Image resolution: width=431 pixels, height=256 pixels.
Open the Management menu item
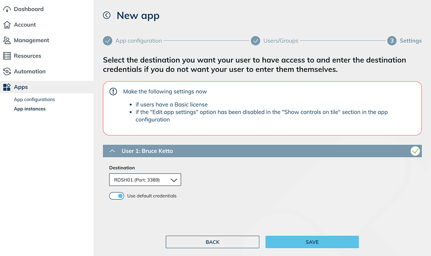click(x=31, y=40)
